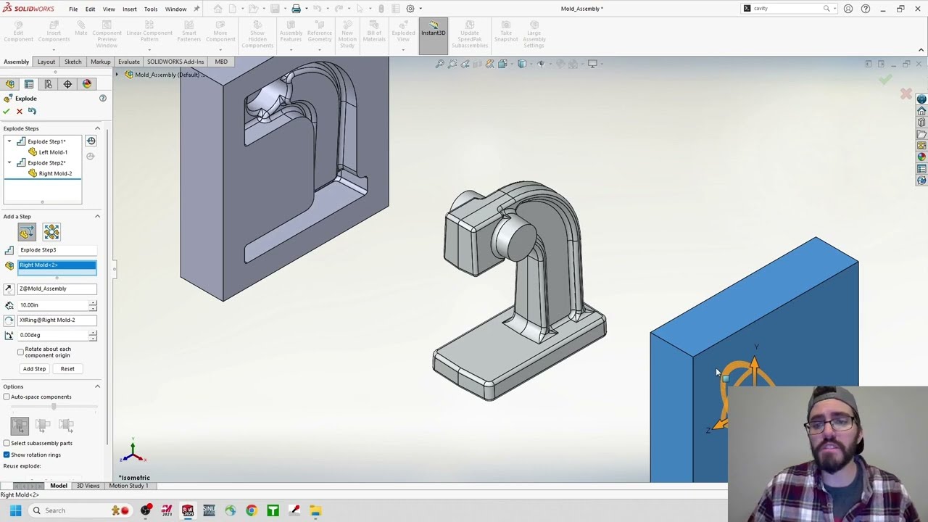Select the regular step explode type icon
This screenshot has height=522, width=928.
click(27, 232)
